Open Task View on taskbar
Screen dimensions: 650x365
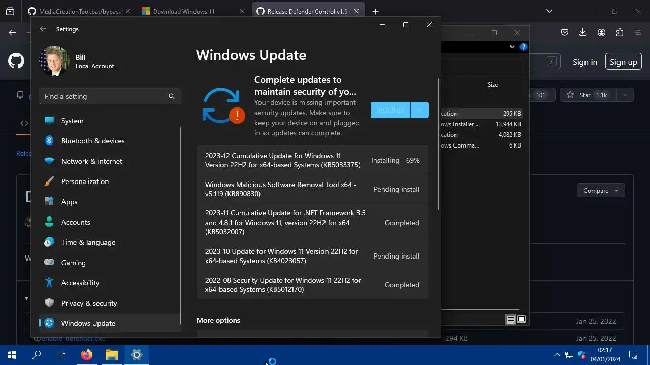61,355
